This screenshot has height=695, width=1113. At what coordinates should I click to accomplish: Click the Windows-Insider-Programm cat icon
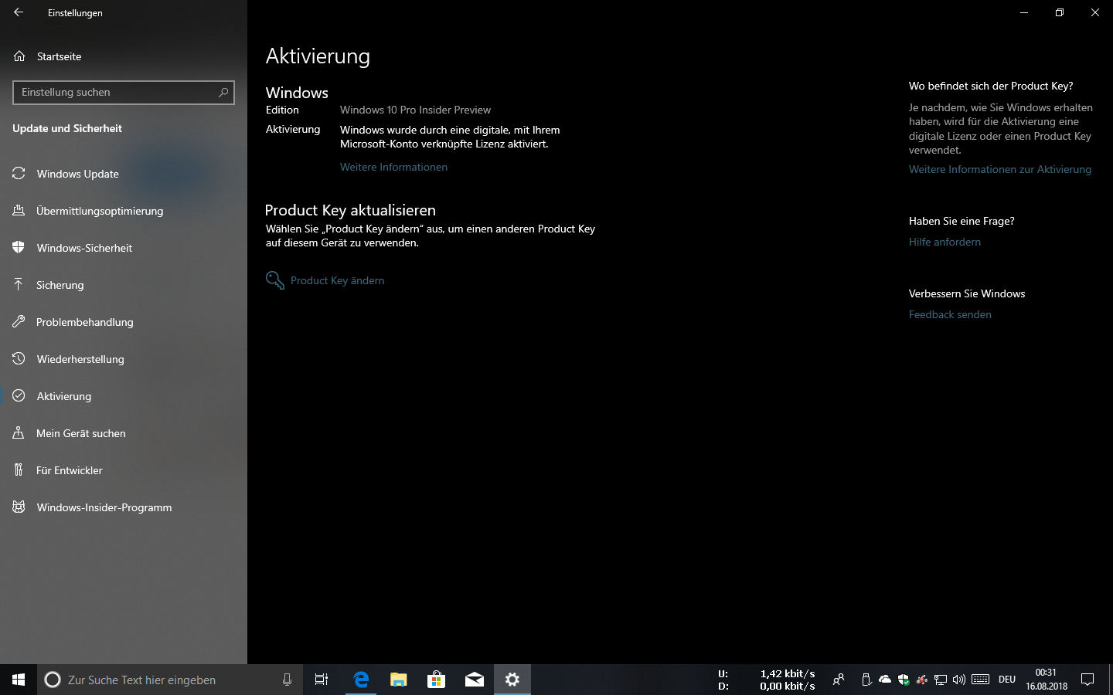(19, 507)
